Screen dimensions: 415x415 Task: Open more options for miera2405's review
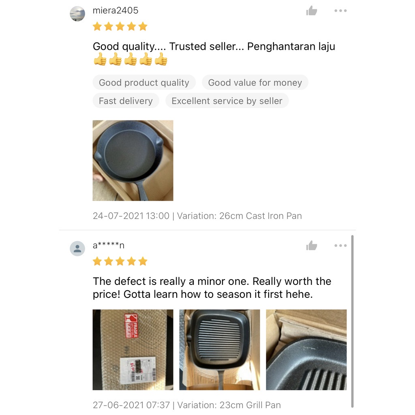coord(340,11)
